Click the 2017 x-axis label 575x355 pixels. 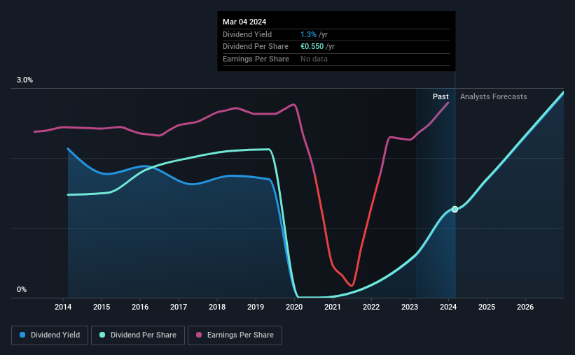point(179,307)
